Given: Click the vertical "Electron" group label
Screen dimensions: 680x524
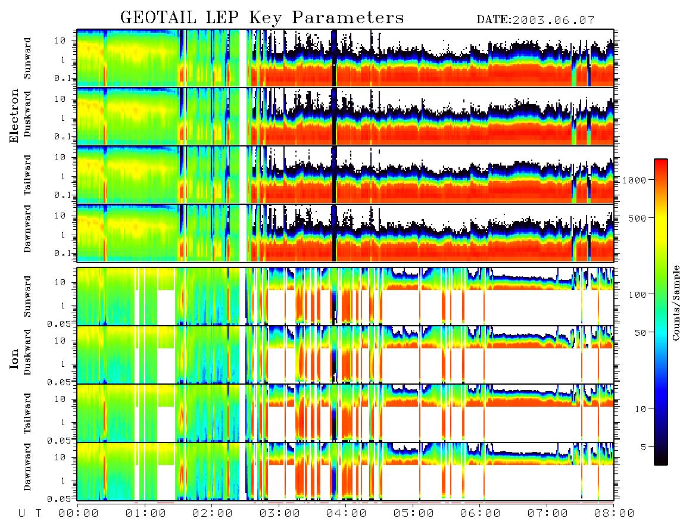Looking at the screenshot, I should [14, 116].
